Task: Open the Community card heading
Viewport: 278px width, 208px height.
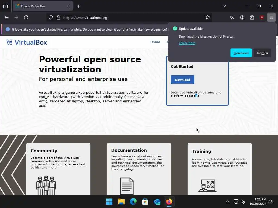Action: 44,151
